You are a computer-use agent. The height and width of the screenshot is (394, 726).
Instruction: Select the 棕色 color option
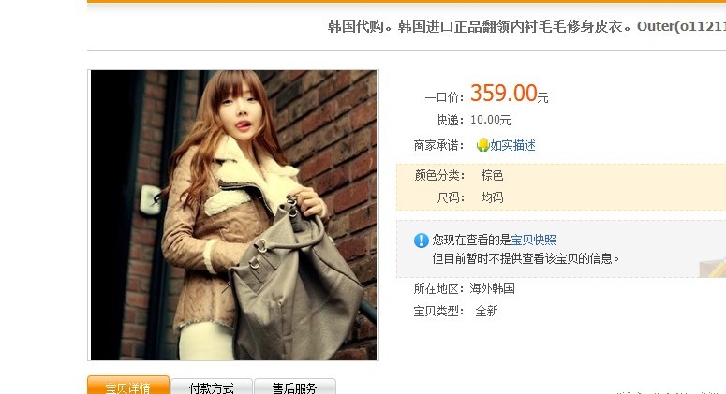coord(492,175)
